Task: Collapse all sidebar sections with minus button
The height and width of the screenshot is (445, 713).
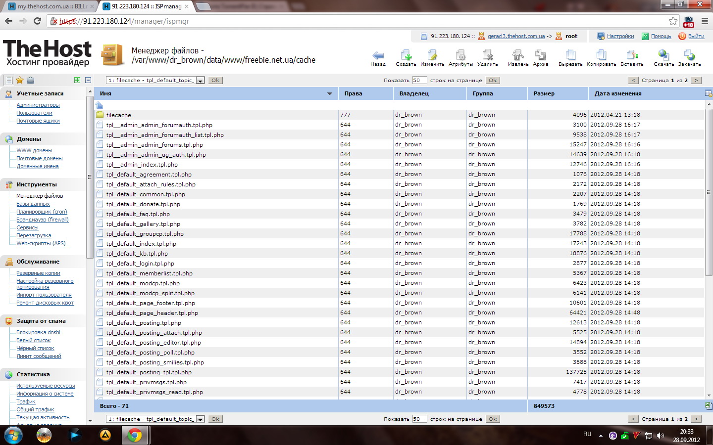Action: pyautogui.click(x=88, y=80)
